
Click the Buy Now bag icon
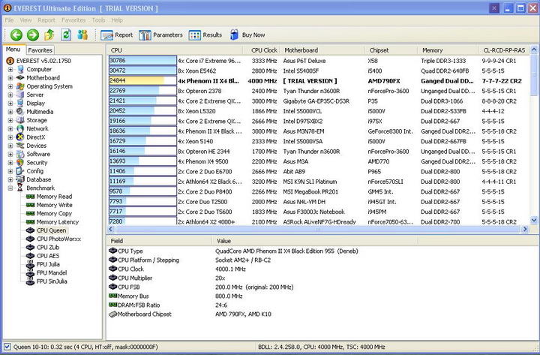[x=234, y=35]
